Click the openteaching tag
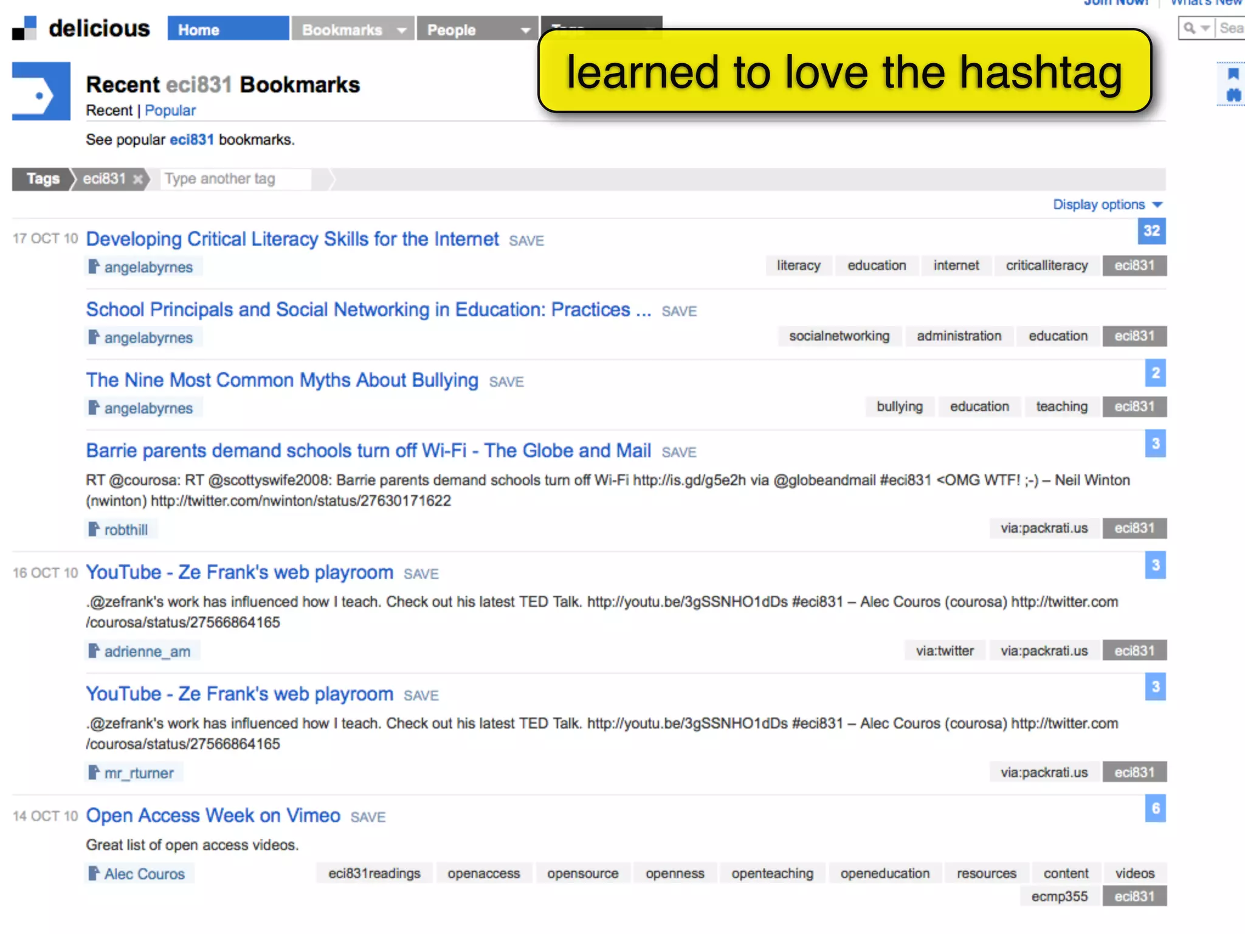Viewport: 1245px width, 934px height. [x=772, y=874]
